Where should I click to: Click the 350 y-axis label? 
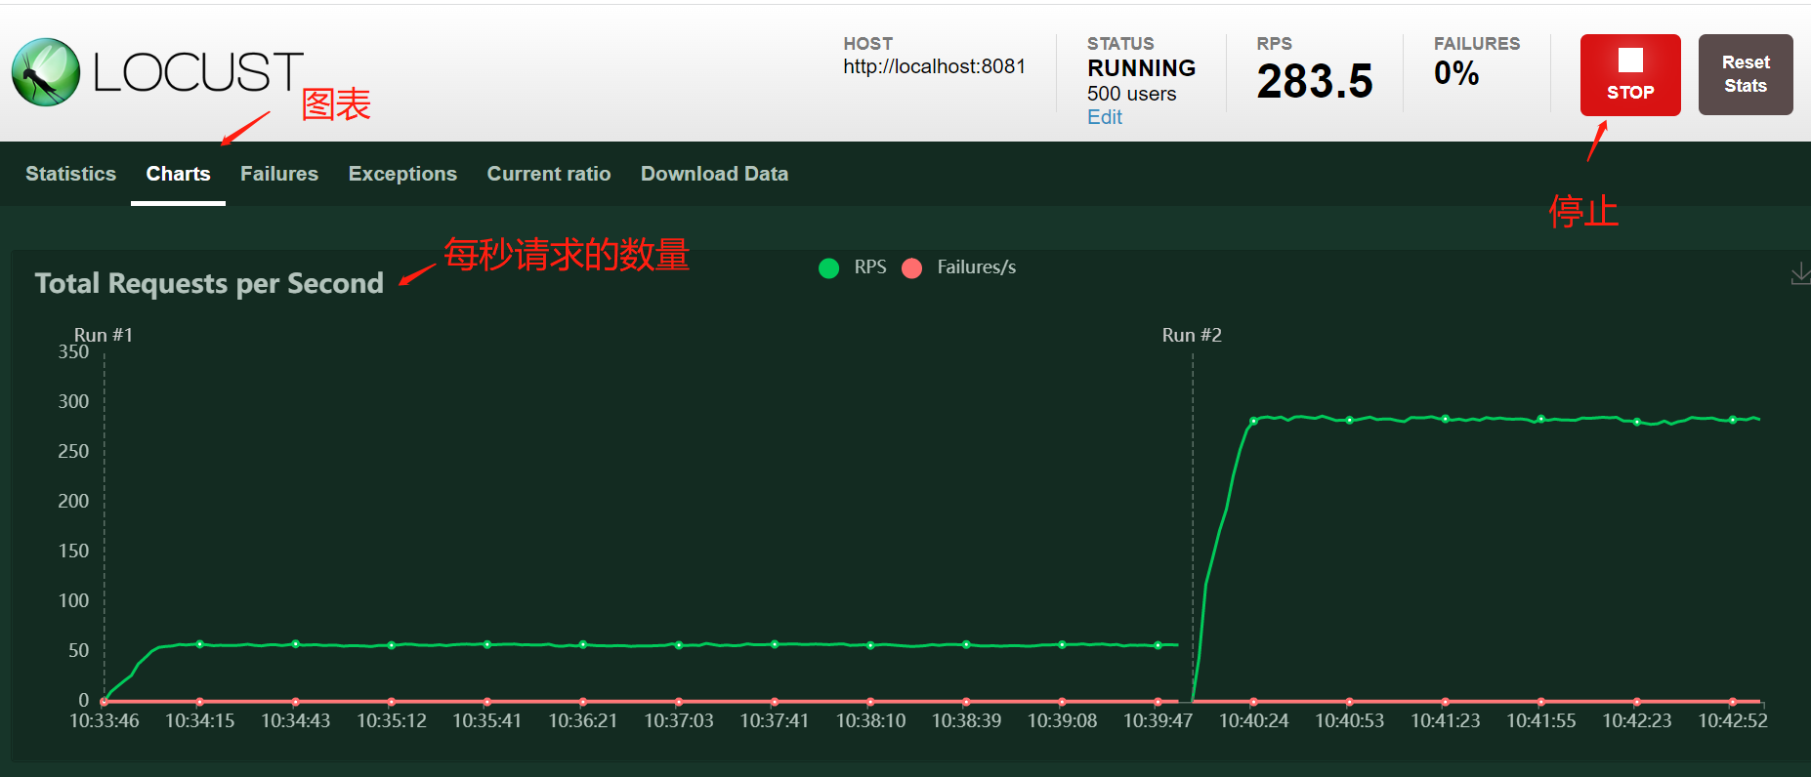73,351
